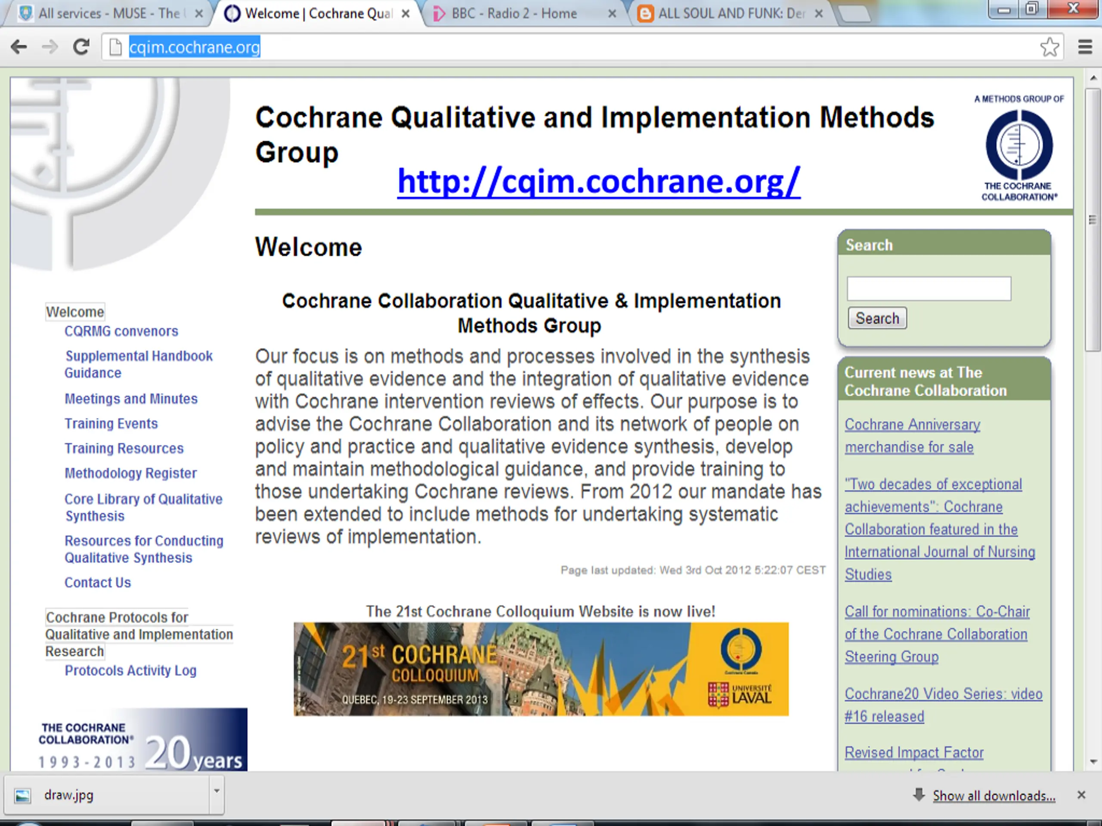Close the ALL SOUL AND FUNK tab
Viewport: 1102px width, 826px height.
click(x=818, y=14)
